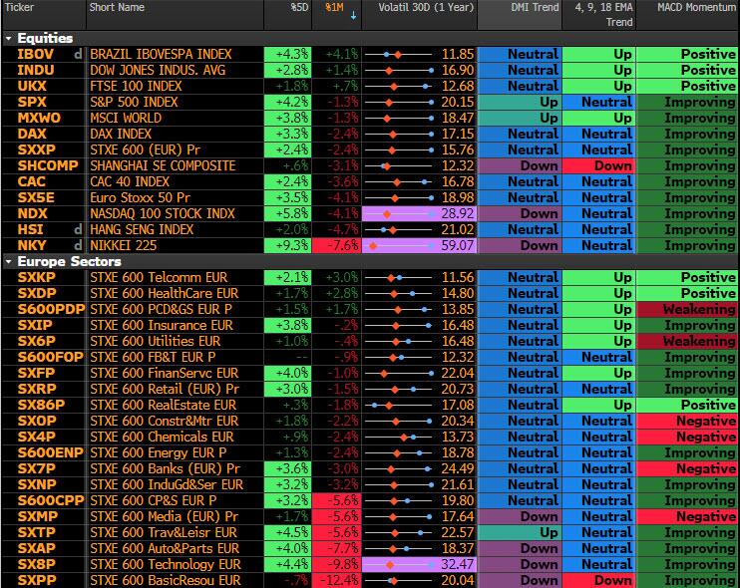Viewport: 740px width, 588px height.
Task: Select the SXKP ticker
Action: 36,277
